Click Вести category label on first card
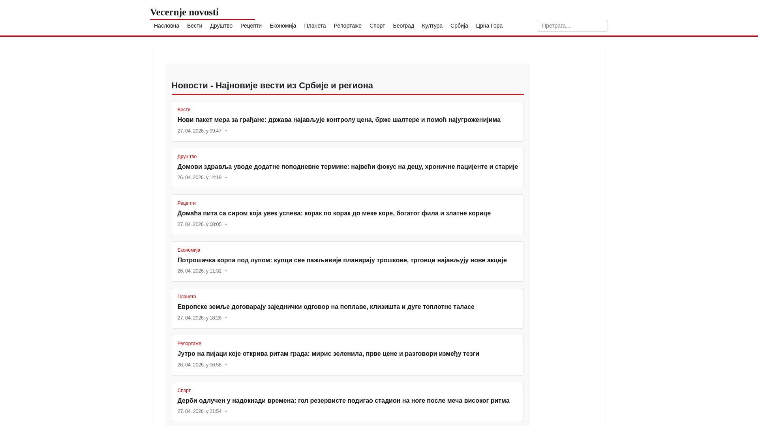Screen dimensions: 758x426 (x=184, y=110)
